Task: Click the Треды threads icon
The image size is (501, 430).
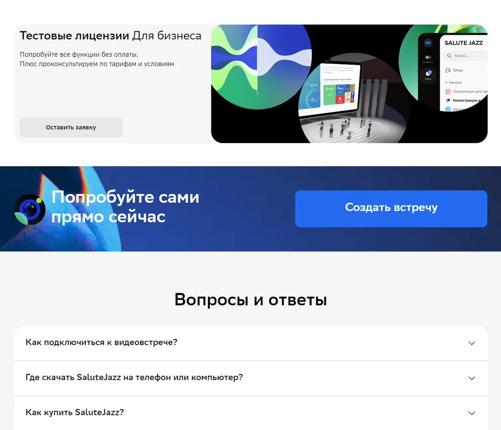Action: click(x=448, y=71)
